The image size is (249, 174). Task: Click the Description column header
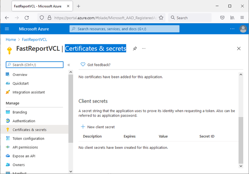tap(92, 136)
